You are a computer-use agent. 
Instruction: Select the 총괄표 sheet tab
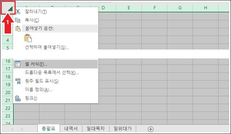(49, 129)
